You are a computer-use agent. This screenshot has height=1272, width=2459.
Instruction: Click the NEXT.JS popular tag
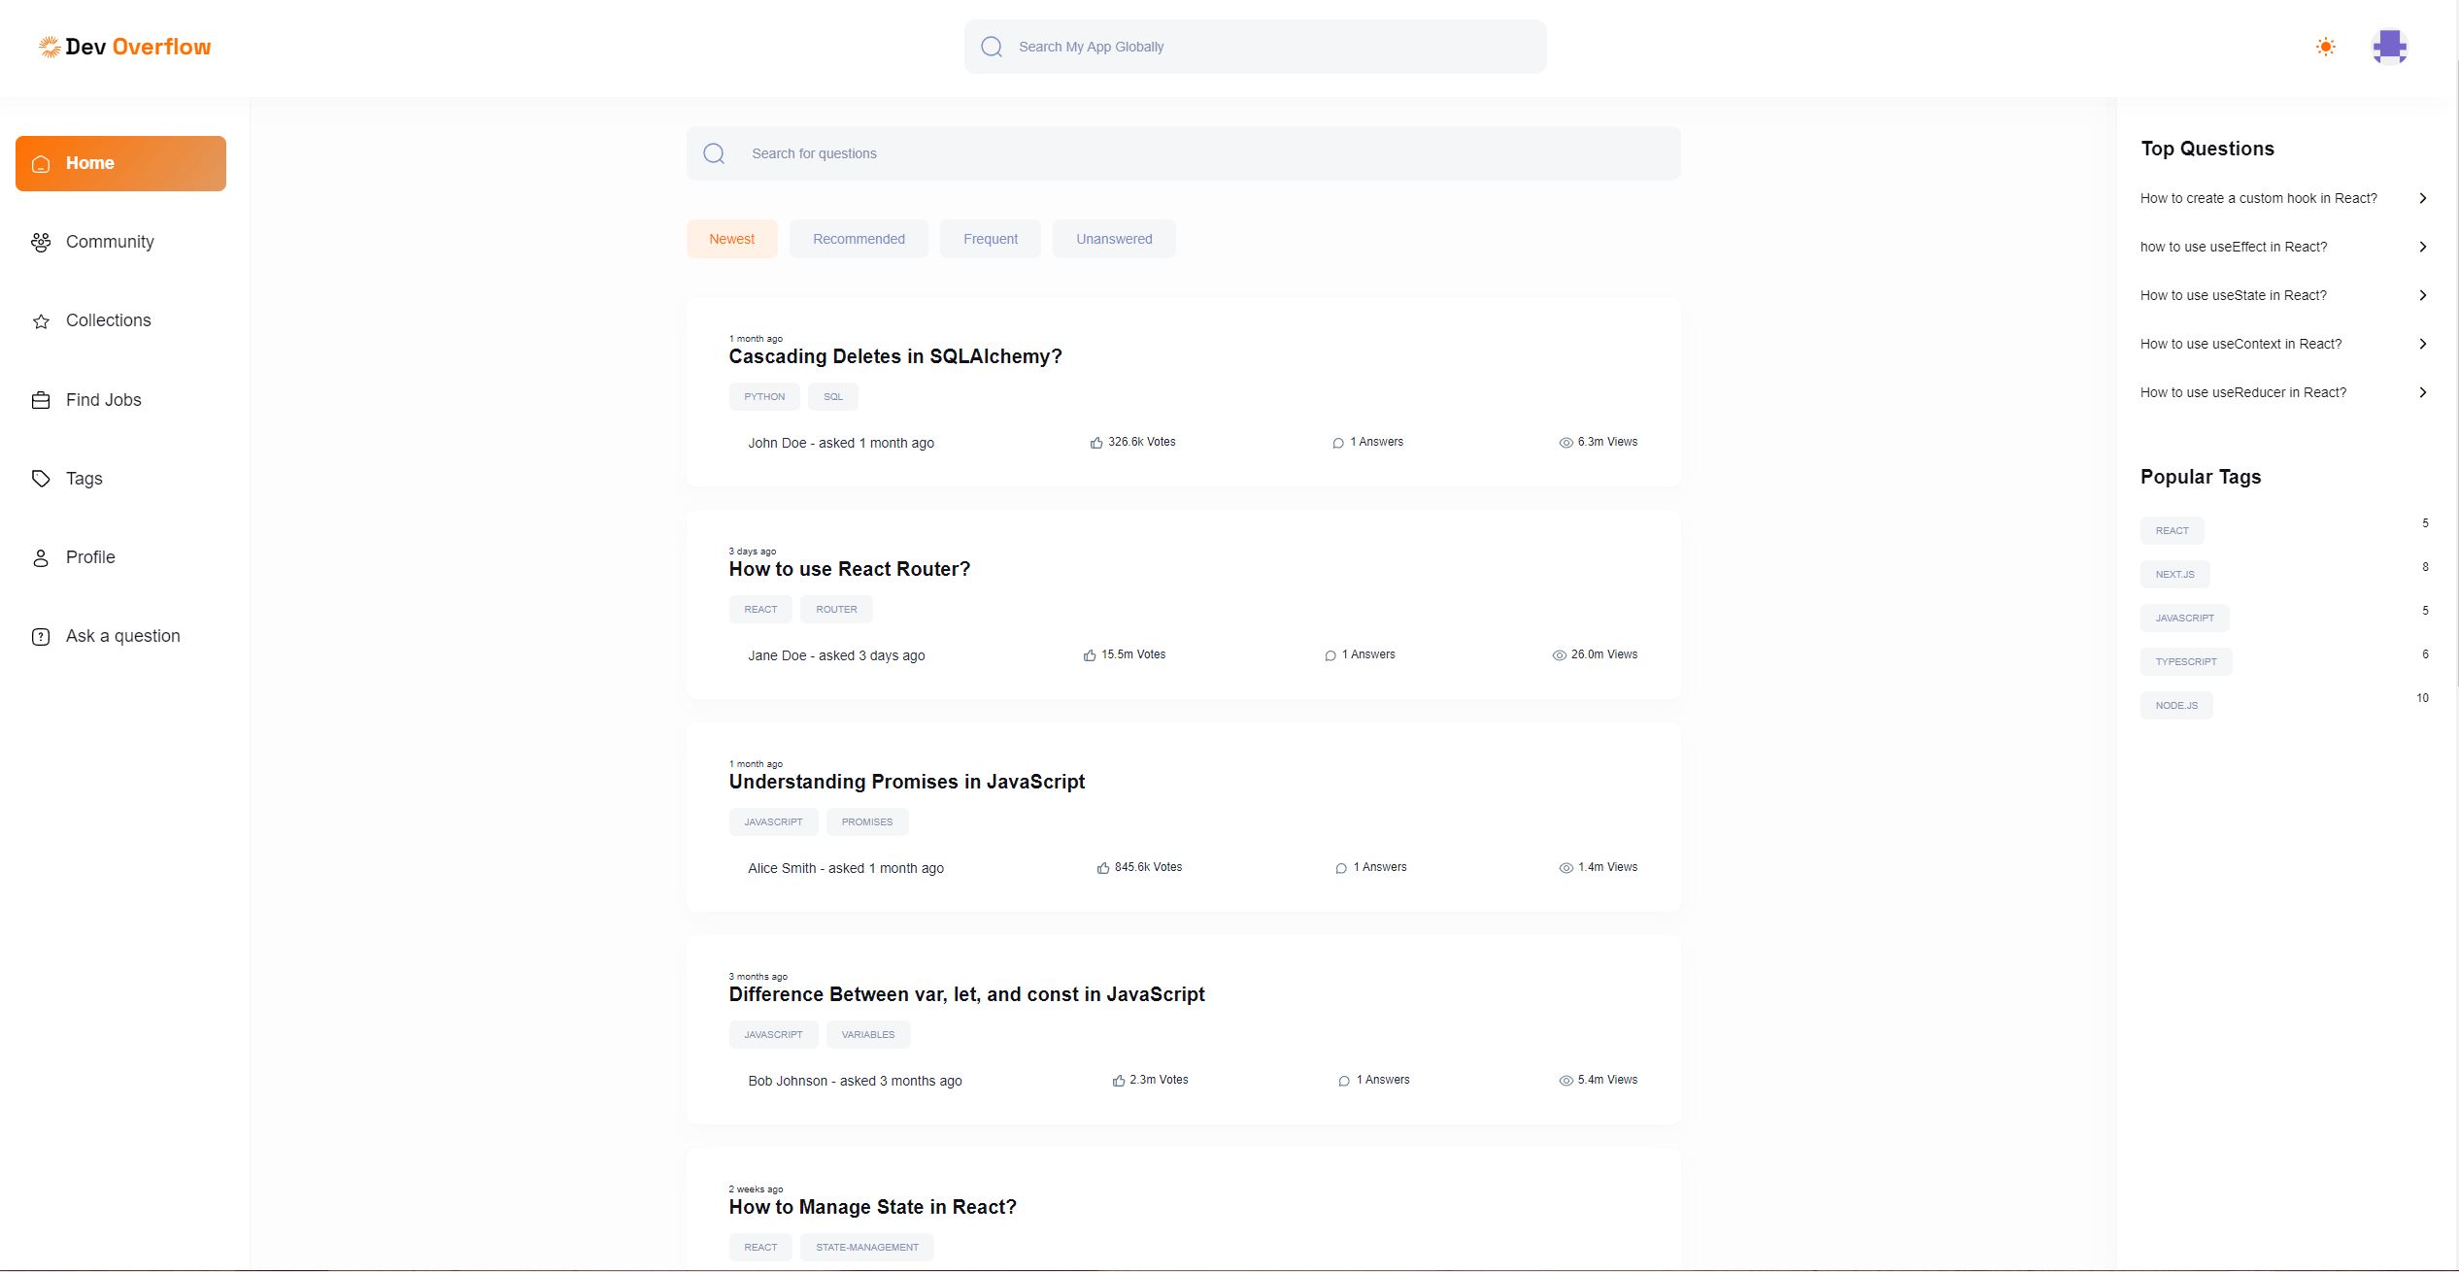(x=2174, y=574)
